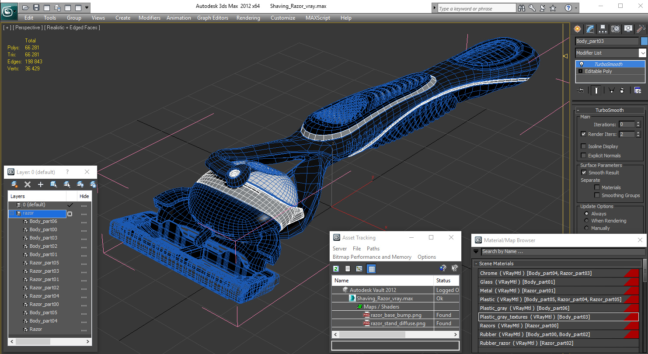Enable Isoline Display checkbox

coord(583,146)
